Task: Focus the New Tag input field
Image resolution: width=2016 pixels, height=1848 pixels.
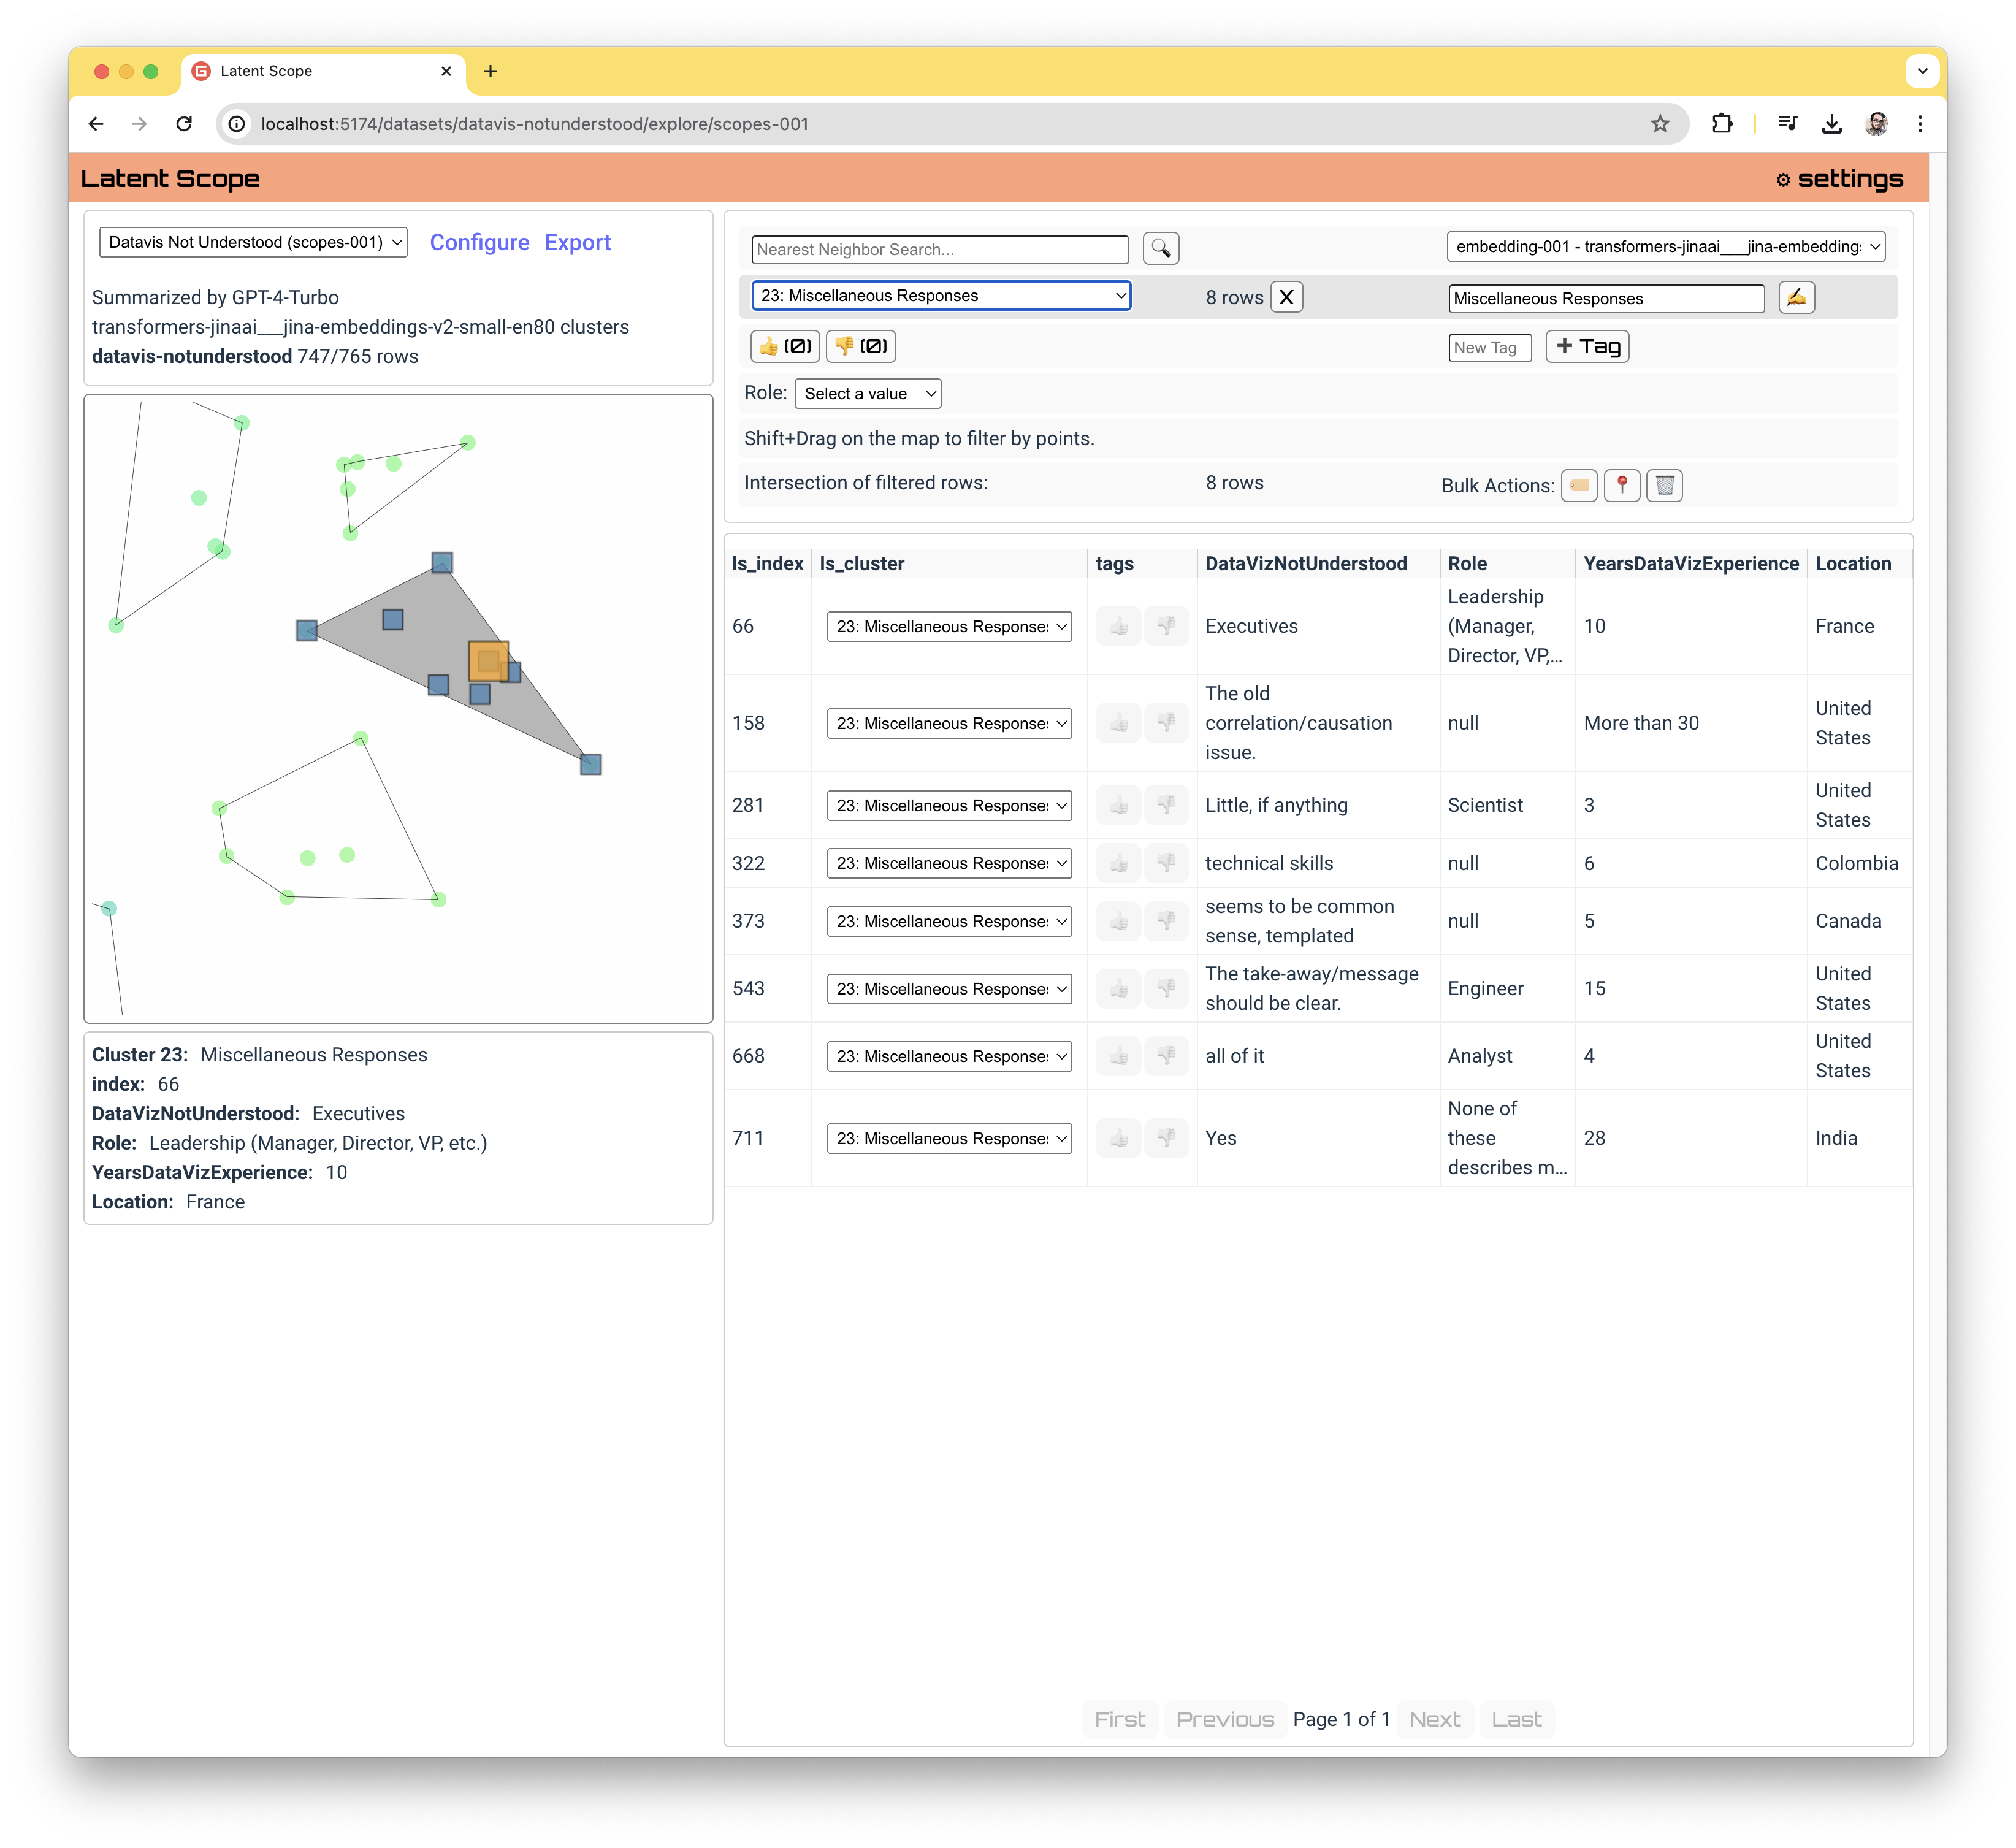Action: tap(1489, 347)
